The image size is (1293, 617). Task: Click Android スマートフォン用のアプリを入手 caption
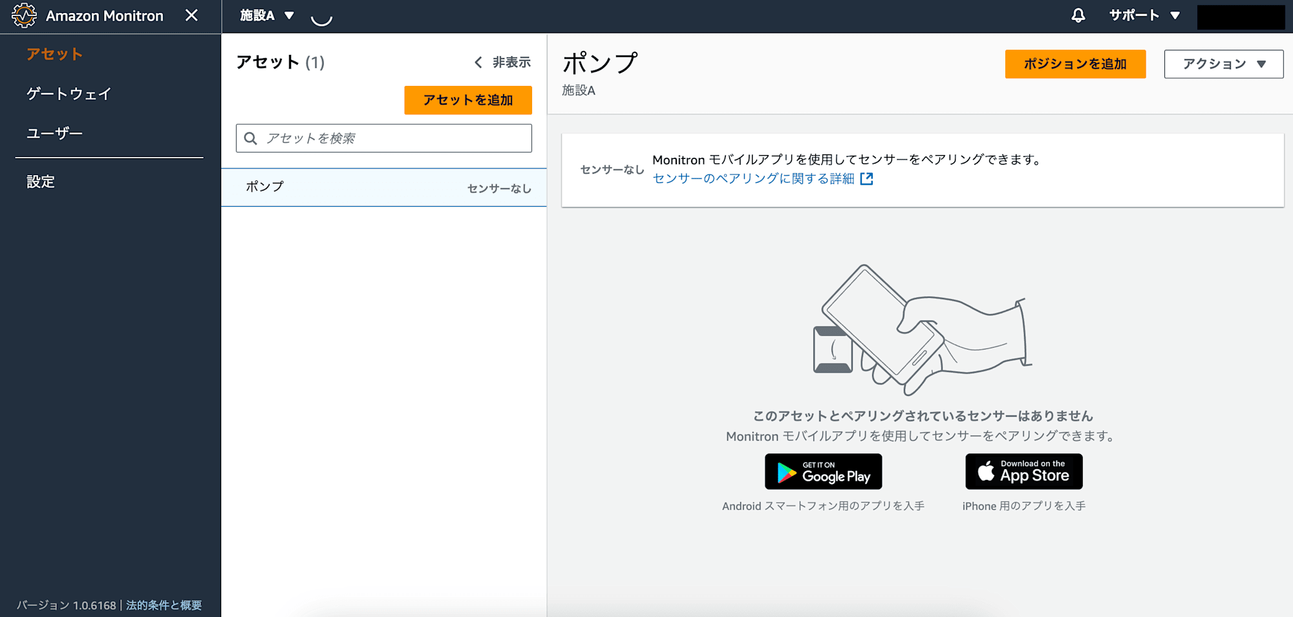(823, 506)
